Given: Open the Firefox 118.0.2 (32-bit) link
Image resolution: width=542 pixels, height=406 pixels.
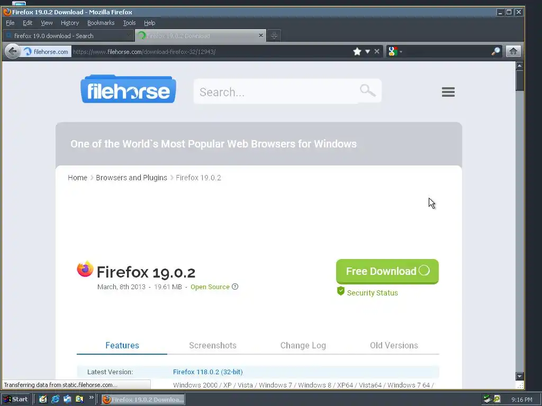Looking at the screenshot, I should point(207,372).
